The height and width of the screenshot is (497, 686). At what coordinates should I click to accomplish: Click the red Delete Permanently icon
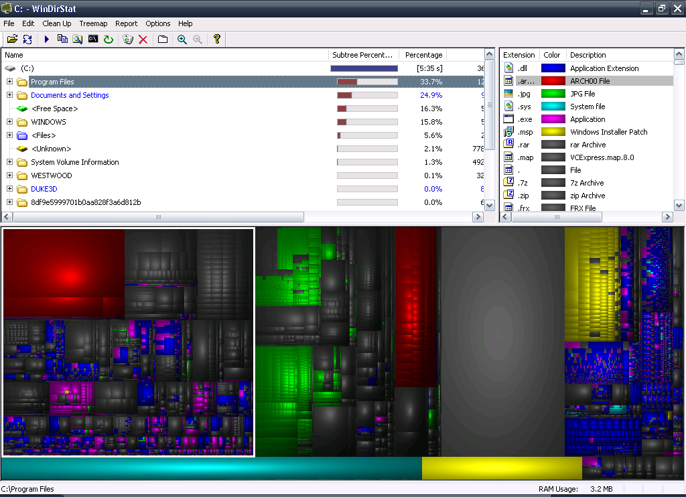click(143, 39)
